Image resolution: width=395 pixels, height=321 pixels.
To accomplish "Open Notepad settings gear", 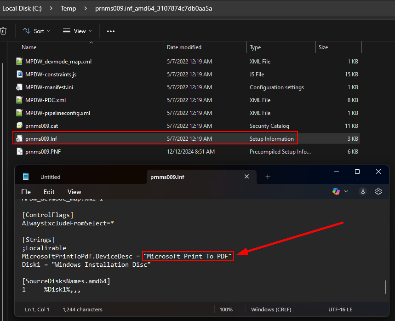I will pyautogui.click(x=378, y=191).
